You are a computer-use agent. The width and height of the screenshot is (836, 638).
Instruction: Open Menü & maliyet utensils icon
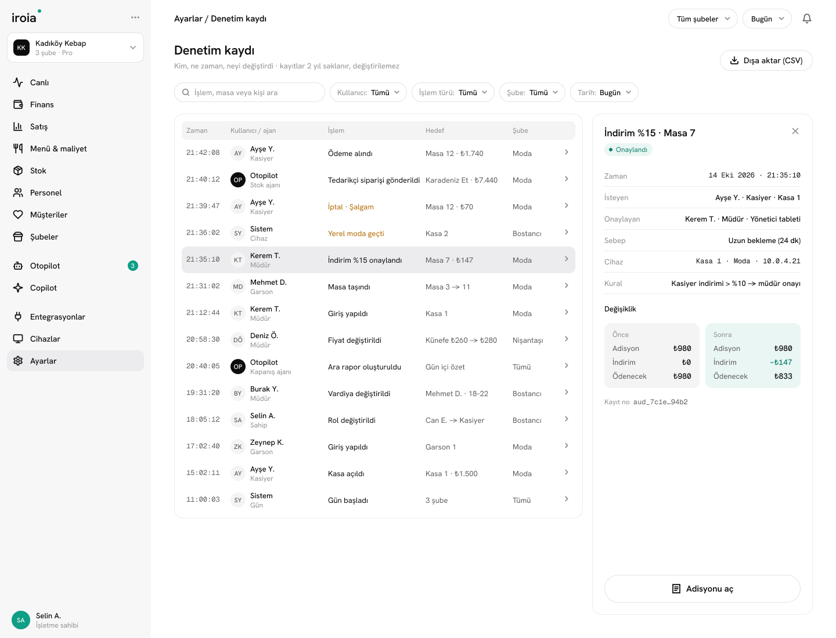tap(18, 148)
